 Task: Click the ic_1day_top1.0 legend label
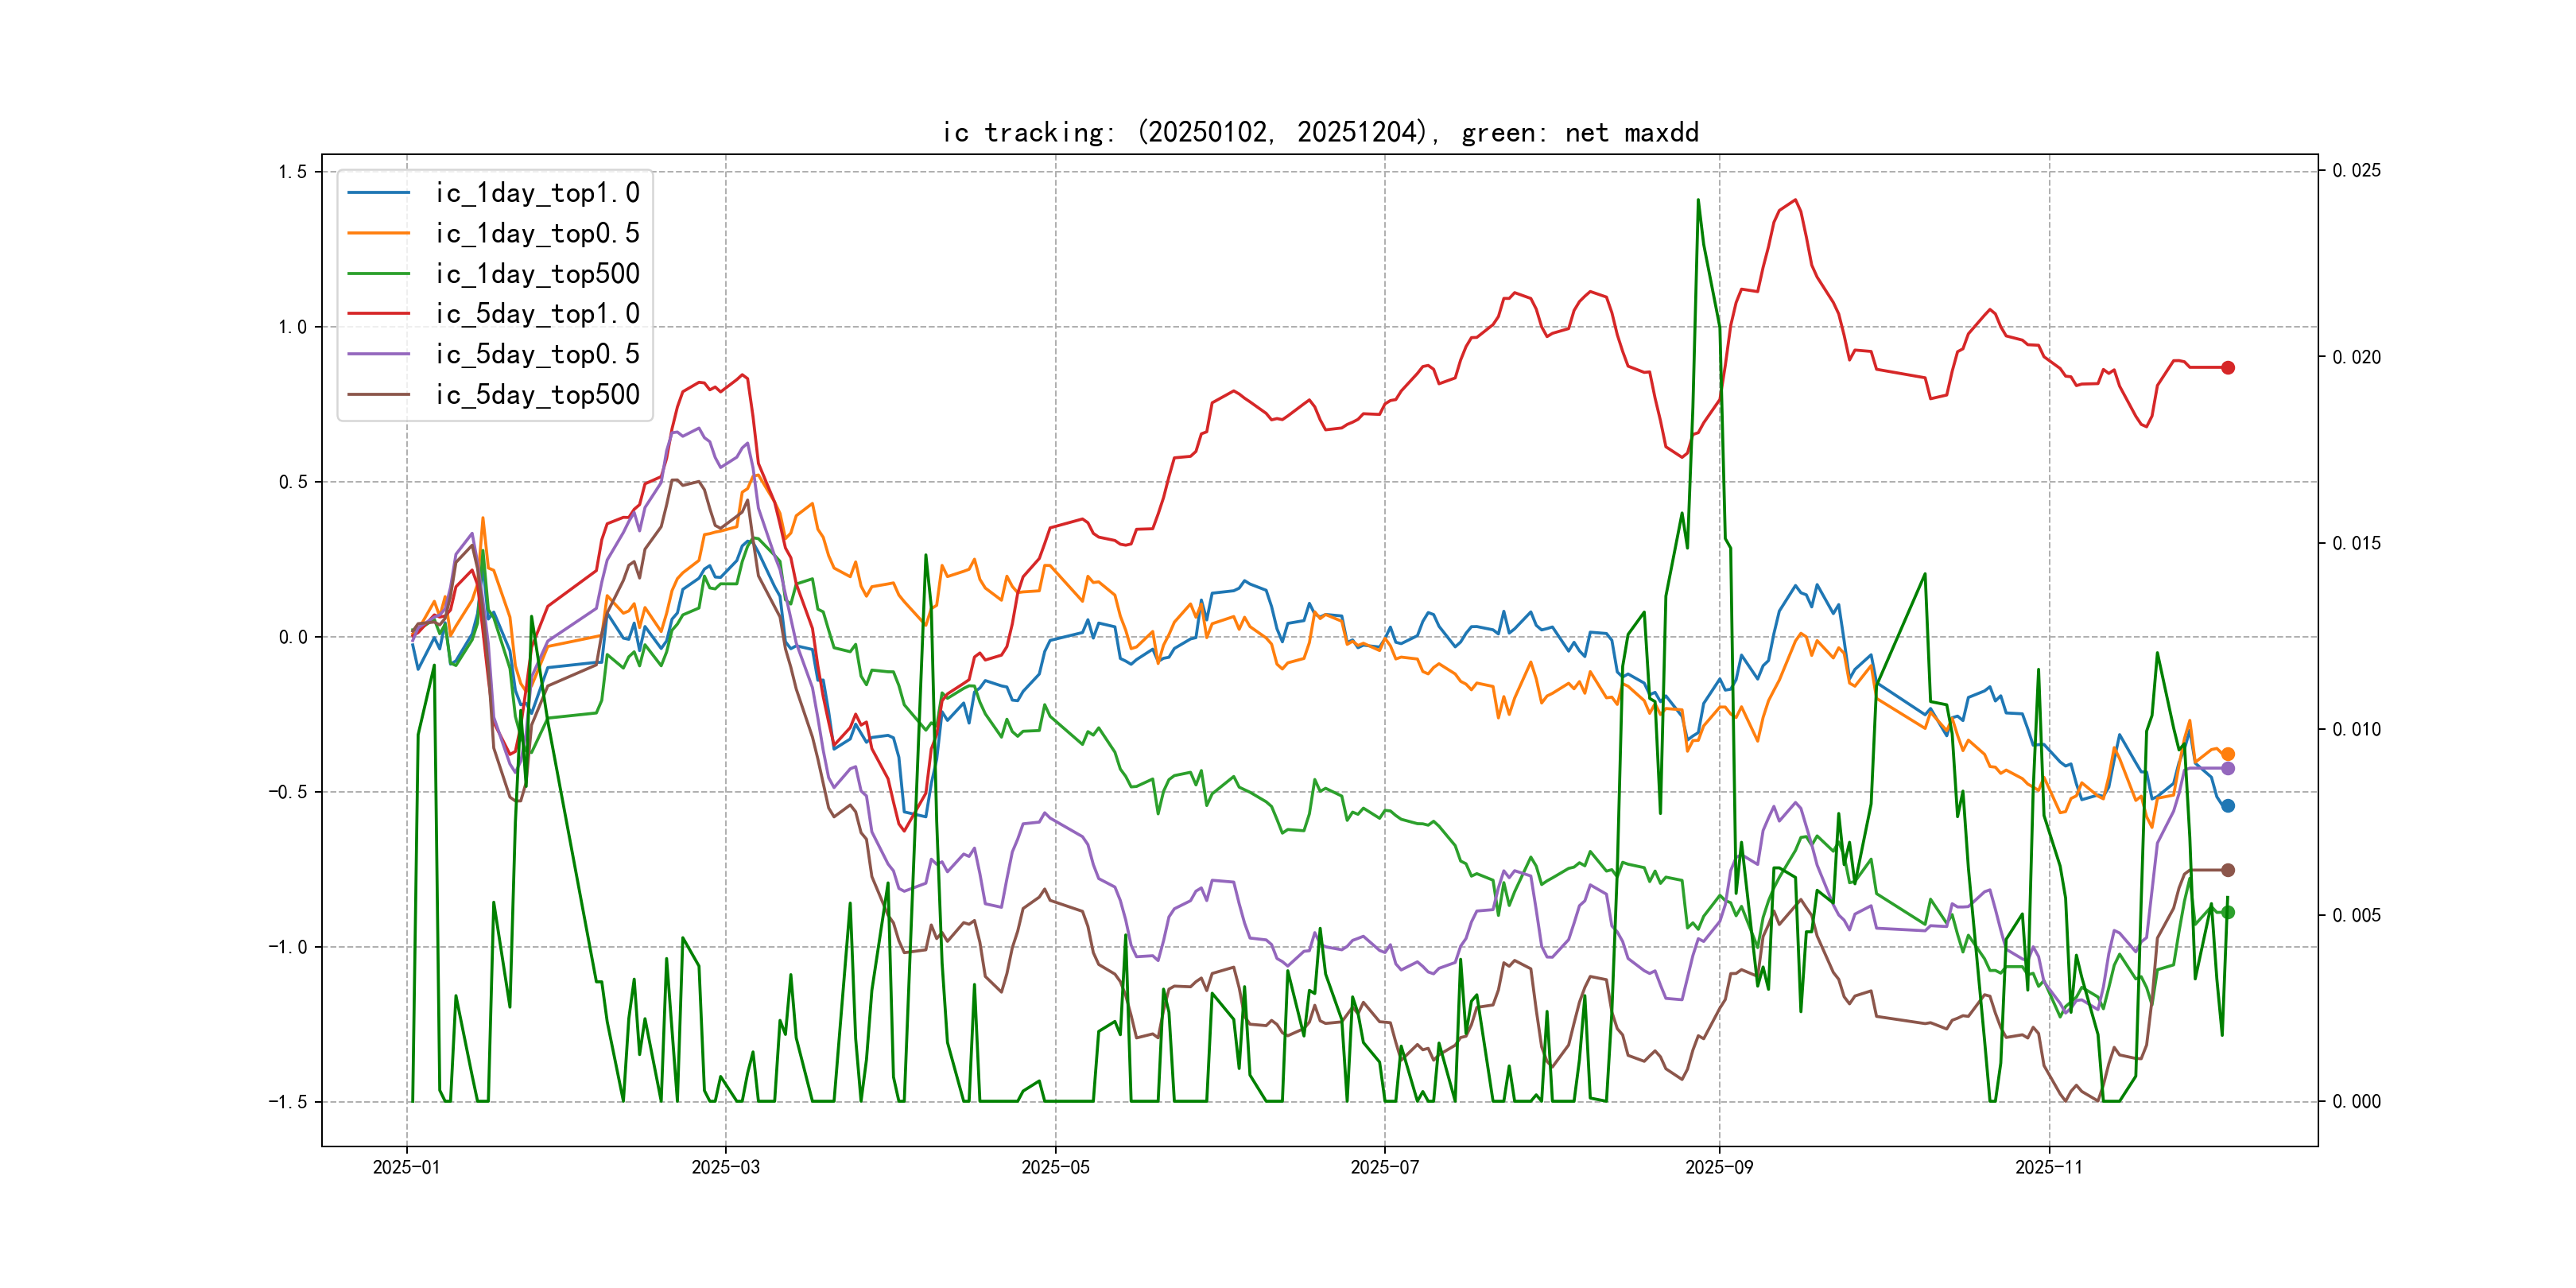[x=537, y=193]
